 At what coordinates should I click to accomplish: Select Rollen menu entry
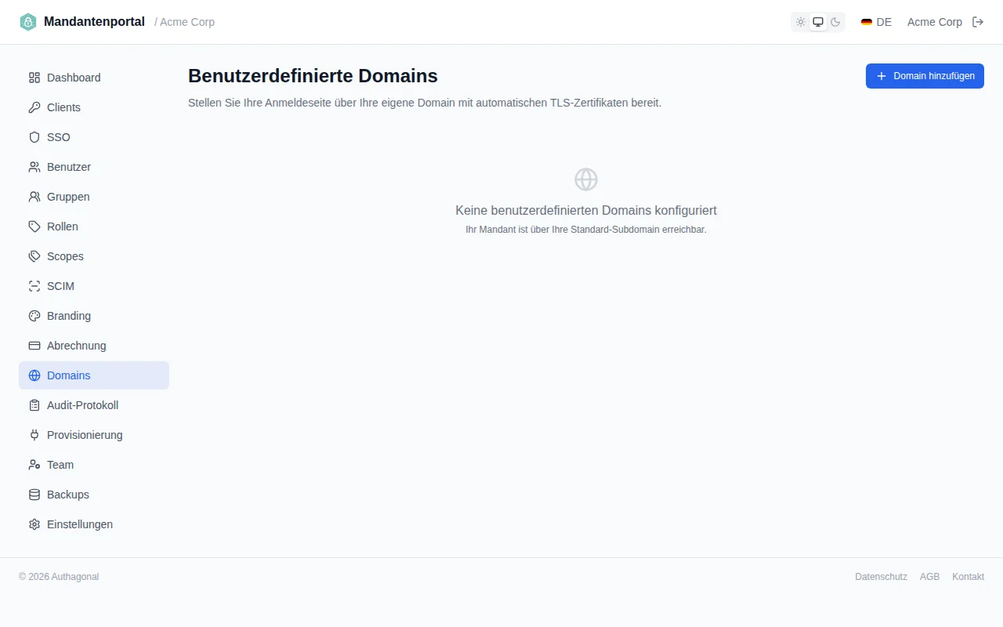94,227
